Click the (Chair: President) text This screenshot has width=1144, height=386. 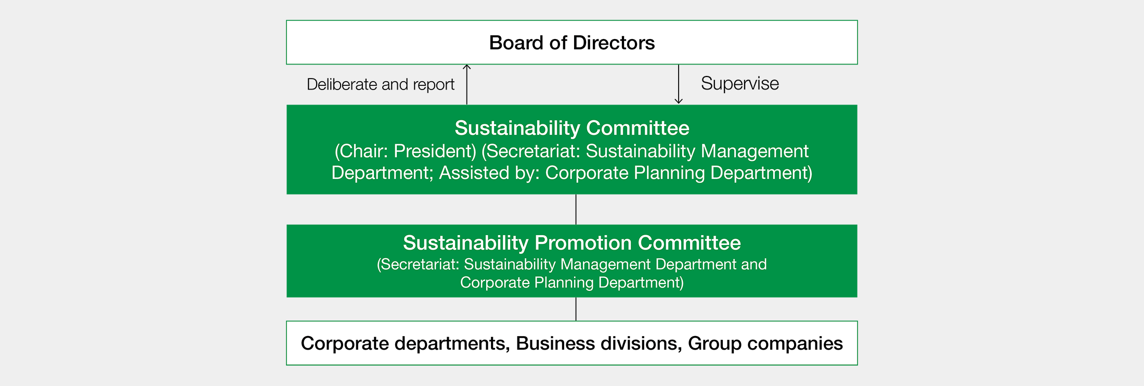point(406,151)
